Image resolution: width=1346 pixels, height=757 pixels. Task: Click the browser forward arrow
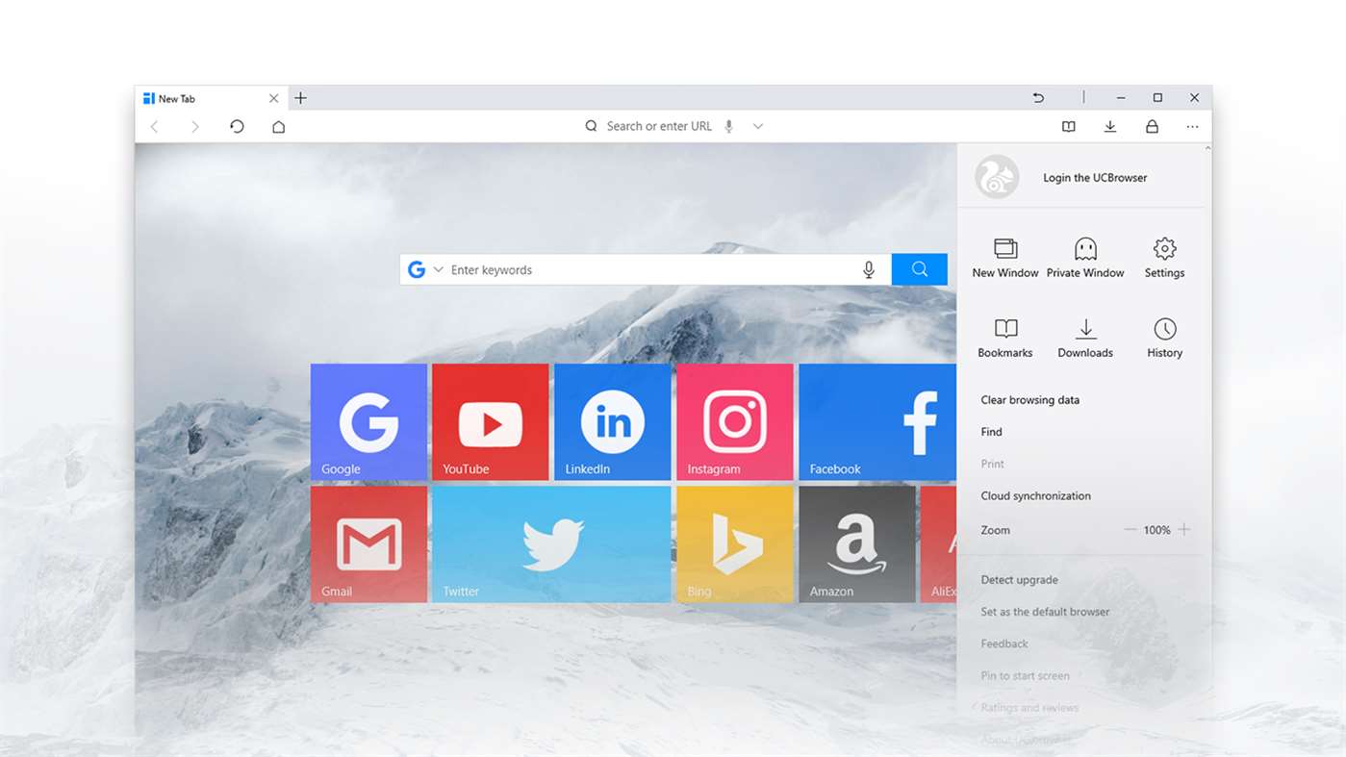point(195,127)
